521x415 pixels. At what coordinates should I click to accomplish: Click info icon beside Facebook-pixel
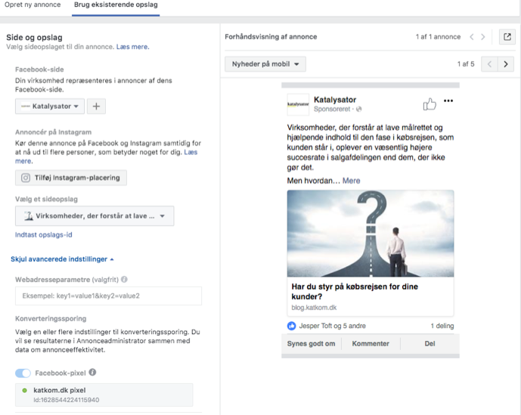[x=92, y=373]
